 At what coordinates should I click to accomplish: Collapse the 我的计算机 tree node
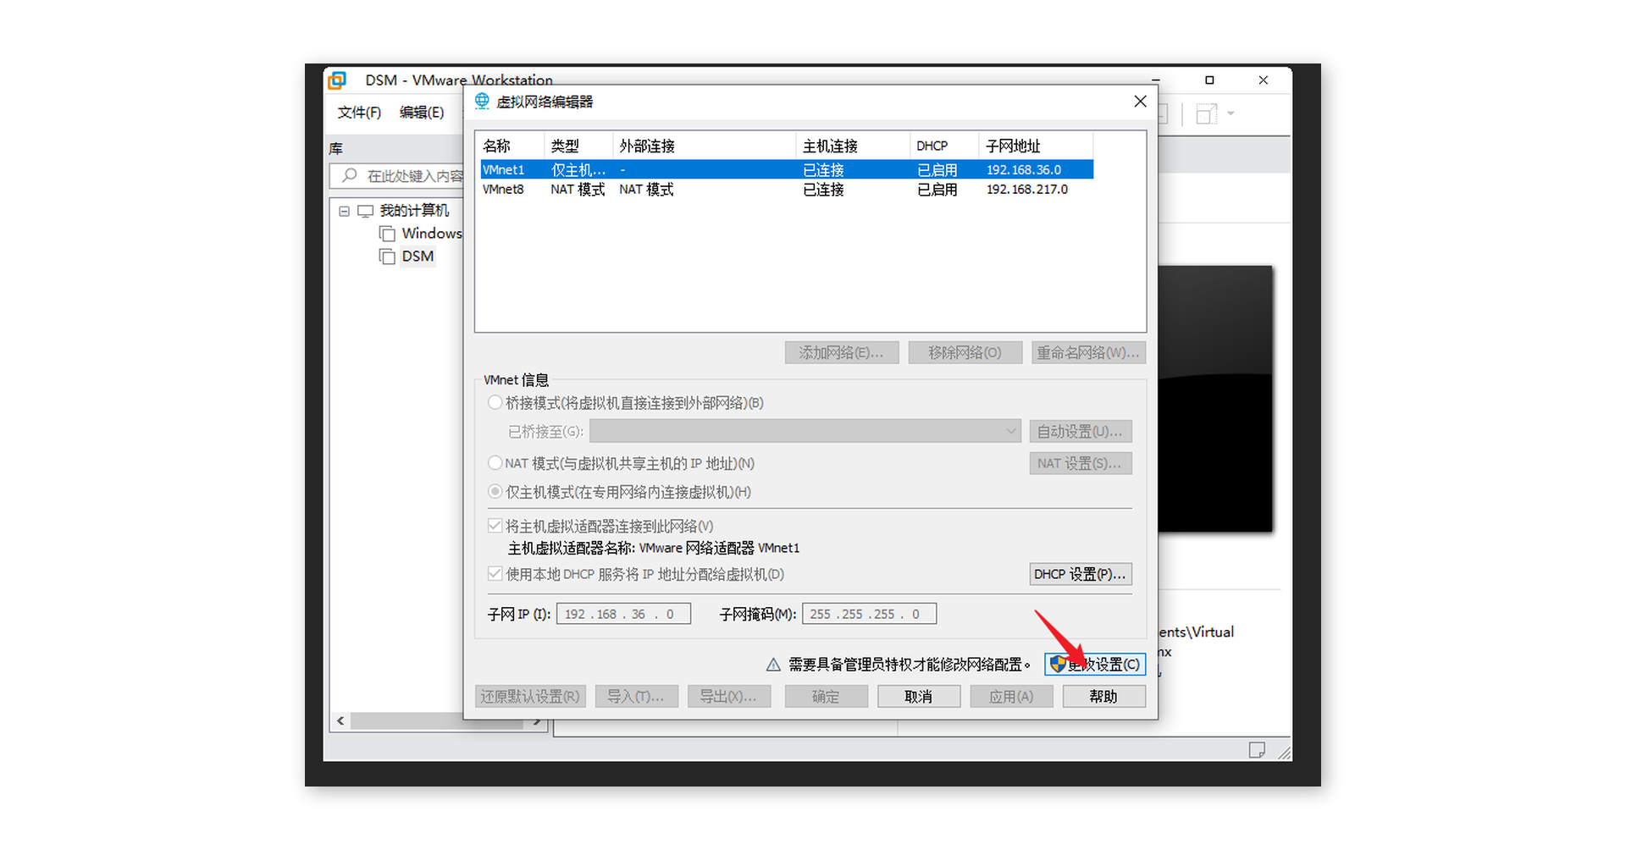(344, 212)
